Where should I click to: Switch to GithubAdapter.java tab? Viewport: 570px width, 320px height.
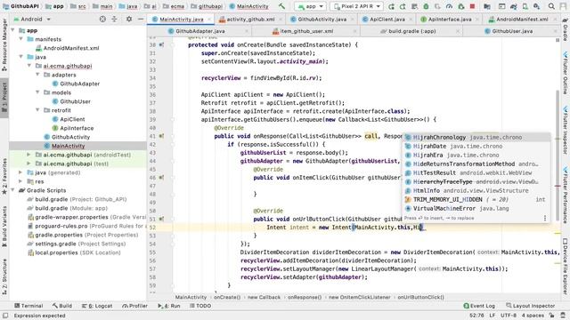(x=199, y=31)
